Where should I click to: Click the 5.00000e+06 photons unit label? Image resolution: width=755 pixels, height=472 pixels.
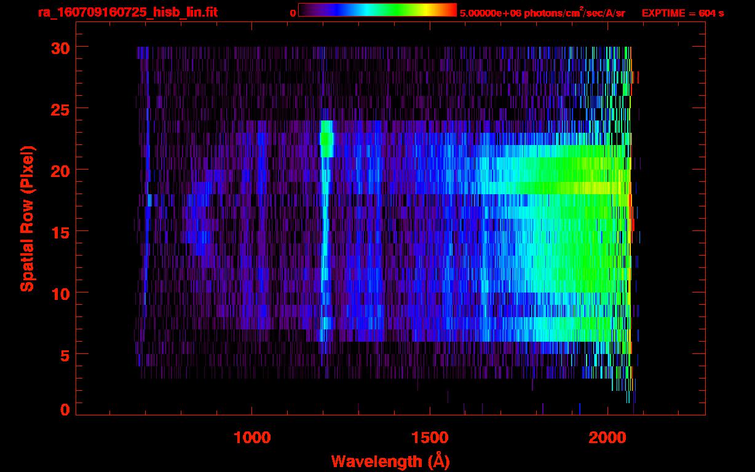point(542,13)
